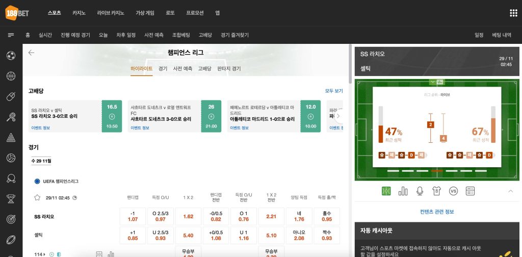The image size is (522, 257).
Task: Open the volleyball icon in sidebar
Action: 11,158
